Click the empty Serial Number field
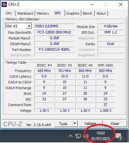The height and width of the screenshot is (143, 129). point(54,55)
